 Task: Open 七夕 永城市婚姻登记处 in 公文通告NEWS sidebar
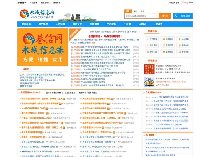click(167, 124)
